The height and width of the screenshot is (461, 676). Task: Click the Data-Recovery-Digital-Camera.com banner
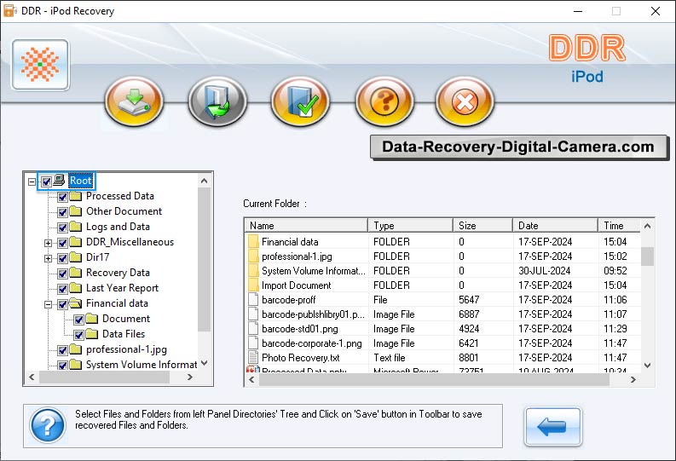[x=518, y=147]
